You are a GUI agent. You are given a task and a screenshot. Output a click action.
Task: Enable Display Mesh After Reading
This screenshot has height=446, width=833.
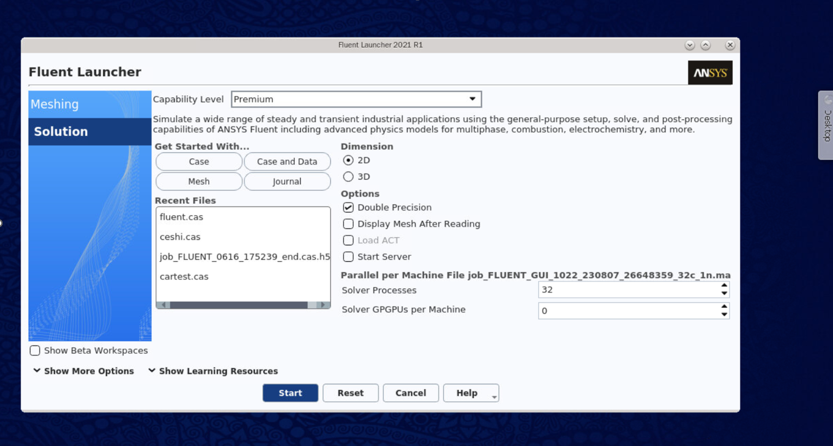coord(348,224)
